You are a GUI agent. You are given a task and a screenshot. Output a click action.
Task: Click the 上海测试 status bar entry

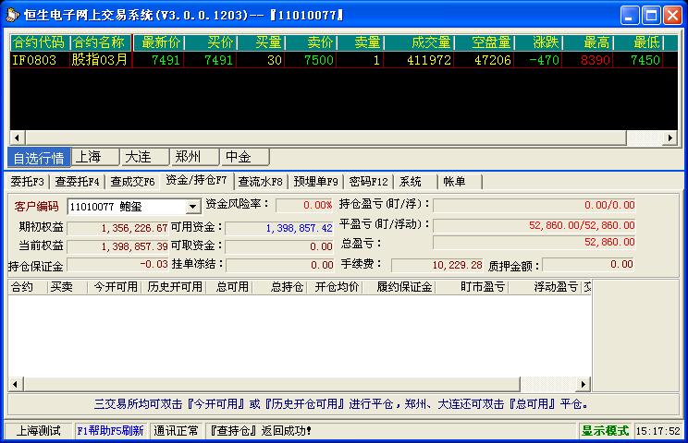pyautogui.click(x=39, y=431)
